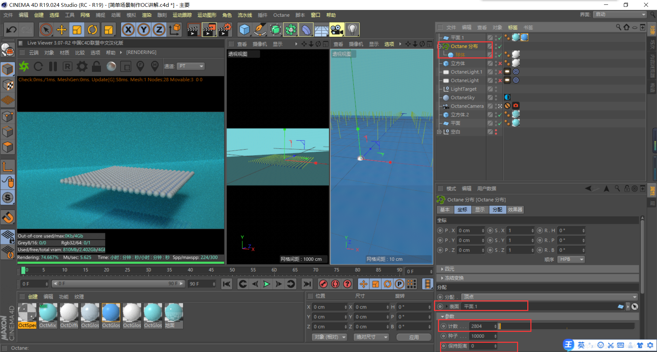The image size is (657, 352).
Task: Toggle Z axis lock
Action: click(159, 30)
